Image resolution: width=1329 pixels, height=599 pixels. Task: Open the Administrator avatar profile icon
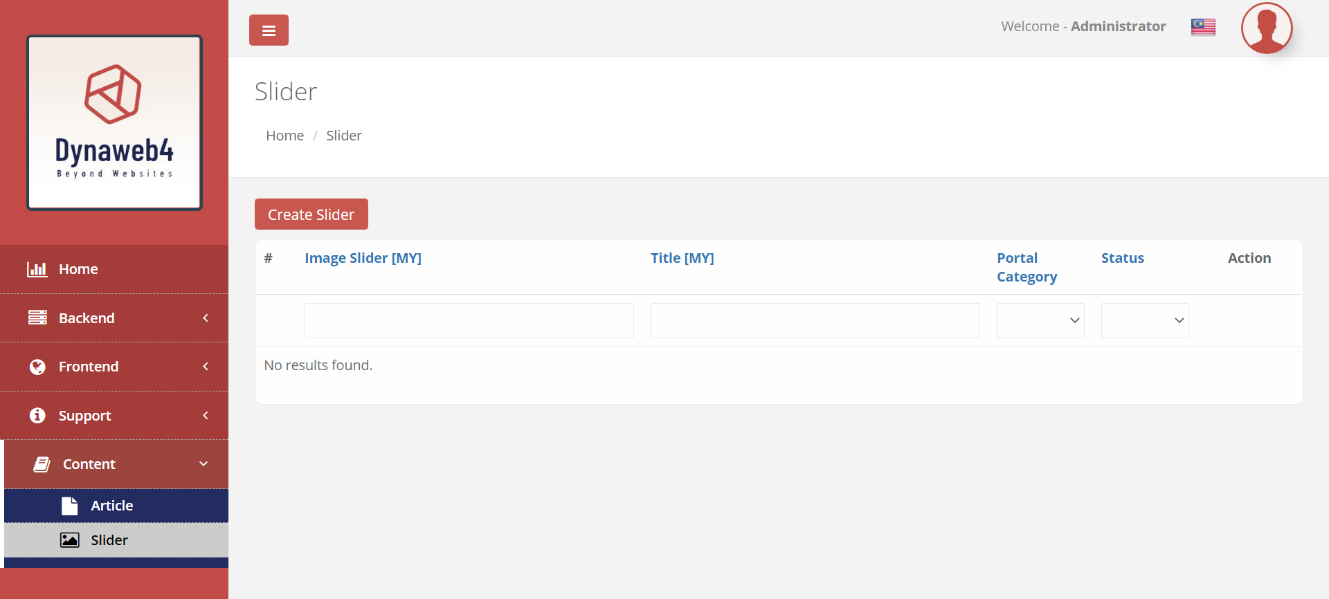pos(1266,28)
